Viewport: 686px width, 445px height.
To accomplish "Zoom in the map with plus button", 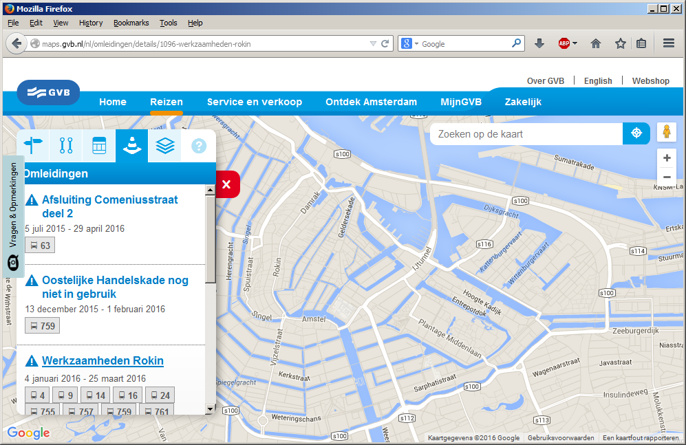I will coord(667,158).
